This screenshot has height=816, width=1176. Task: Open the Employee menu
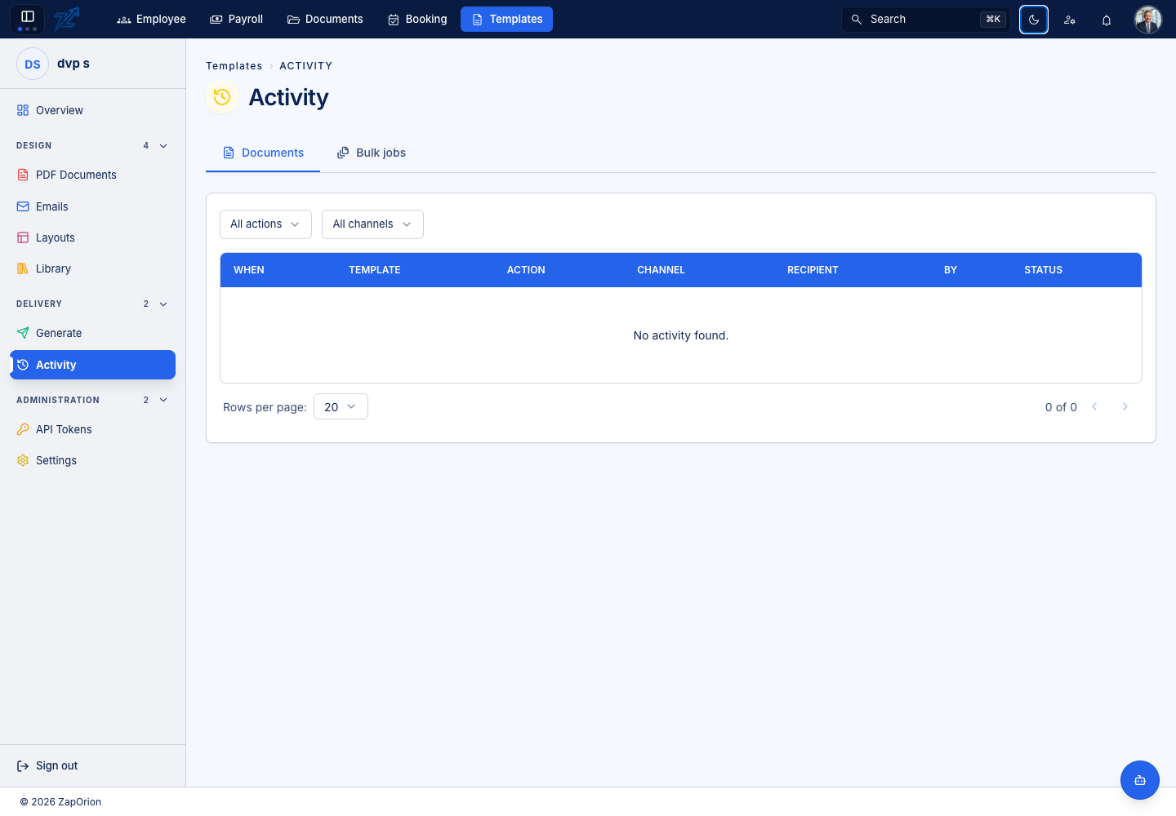152,19
